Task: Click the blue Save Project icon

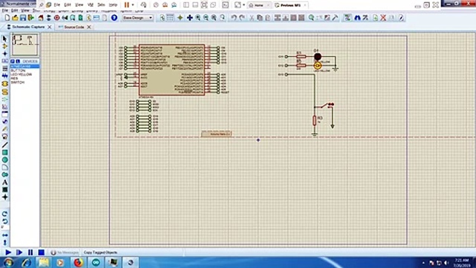Action: click(x=23, y=18)
